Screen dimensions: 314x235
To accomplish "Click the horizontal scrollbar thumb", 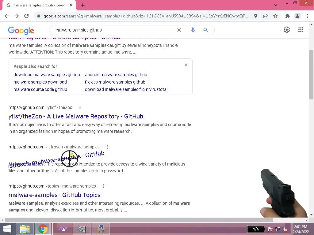I will 139,220.
